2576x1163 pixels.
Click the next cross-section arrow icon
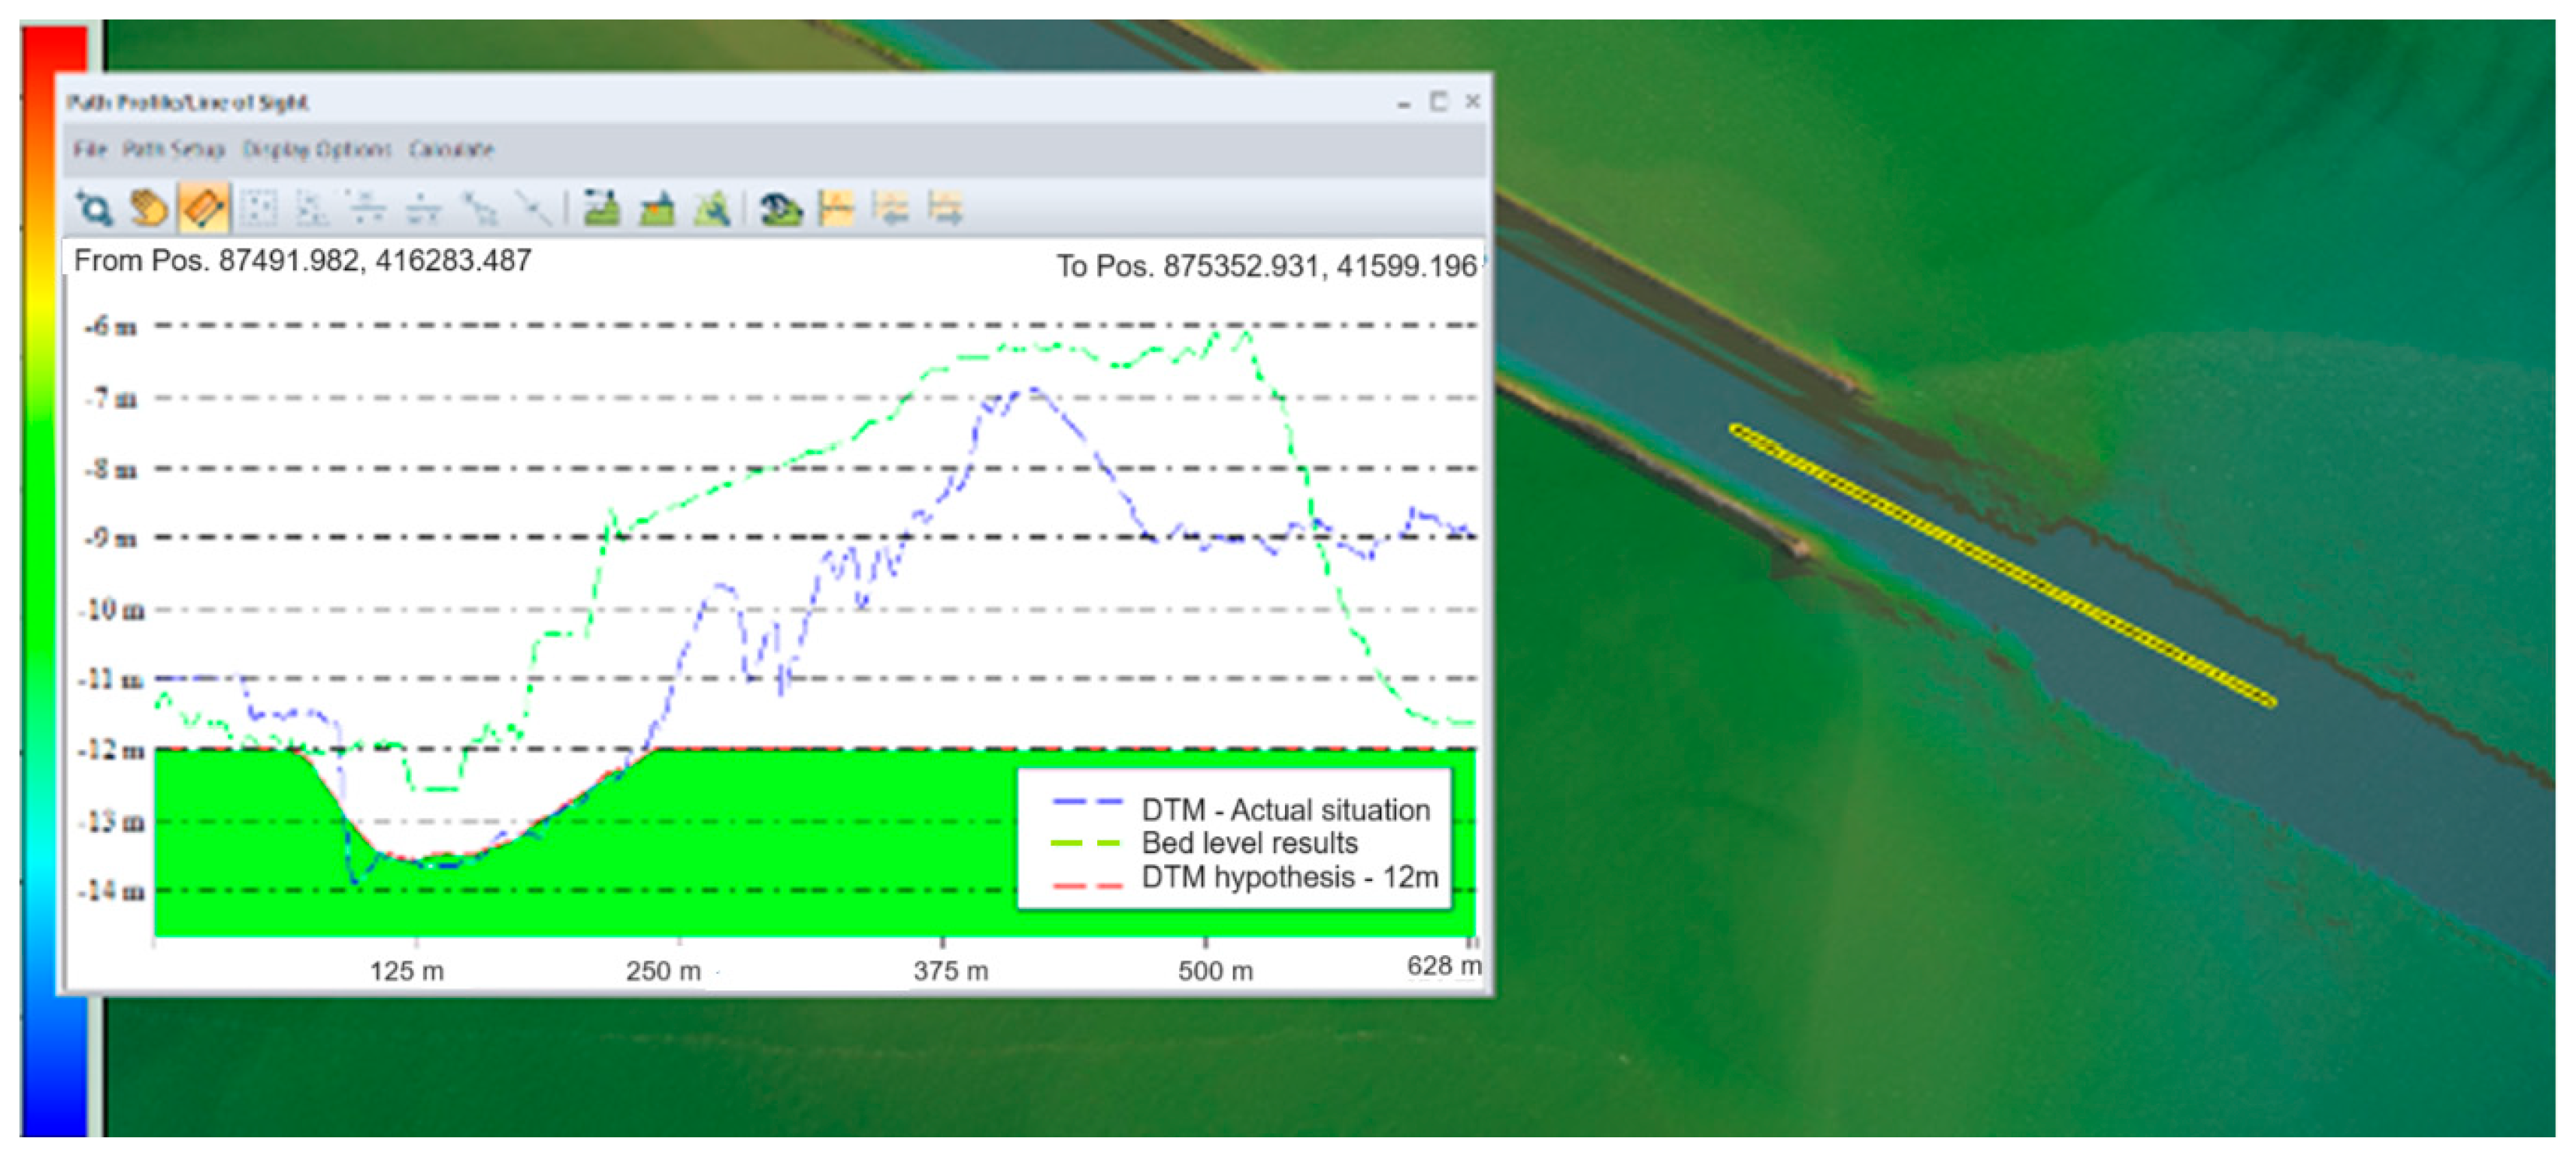coord(945,209)
